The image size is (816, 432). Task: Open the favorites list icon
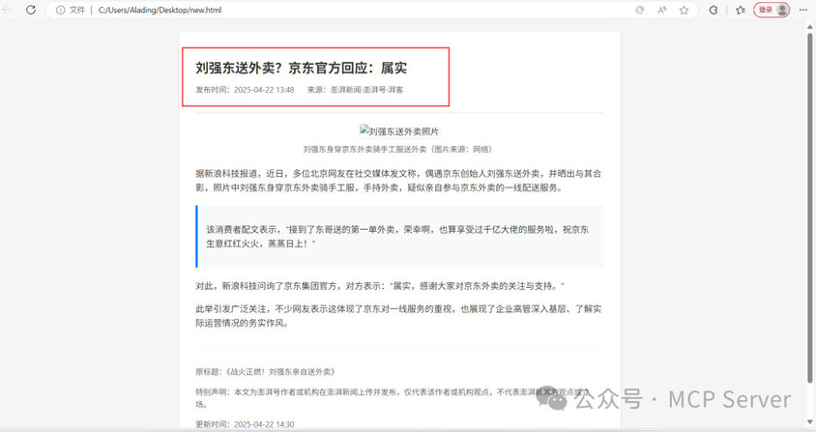click(x=741, y=10)
